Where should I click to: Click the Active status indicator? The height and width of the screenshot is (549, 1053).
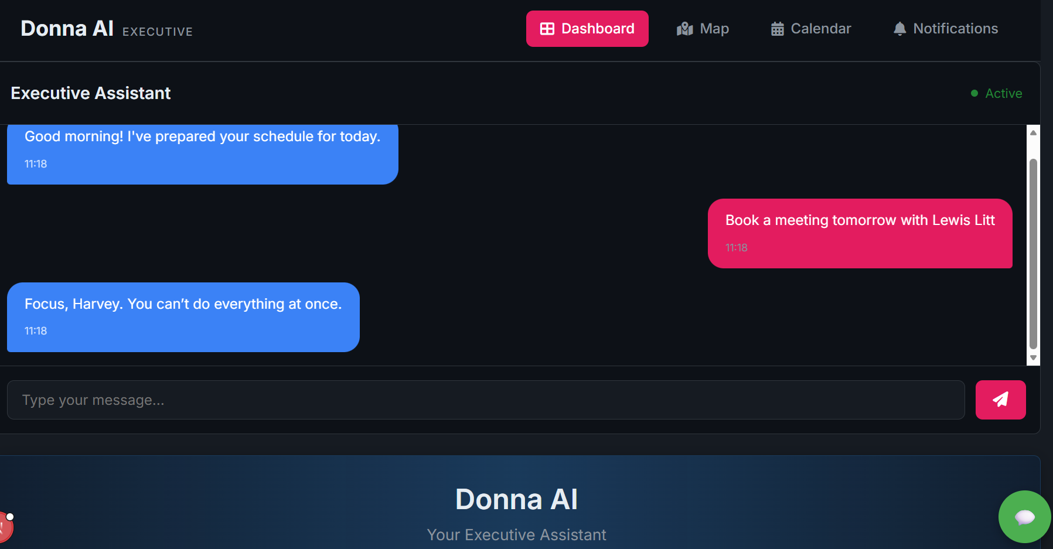(x=996, y=93)
